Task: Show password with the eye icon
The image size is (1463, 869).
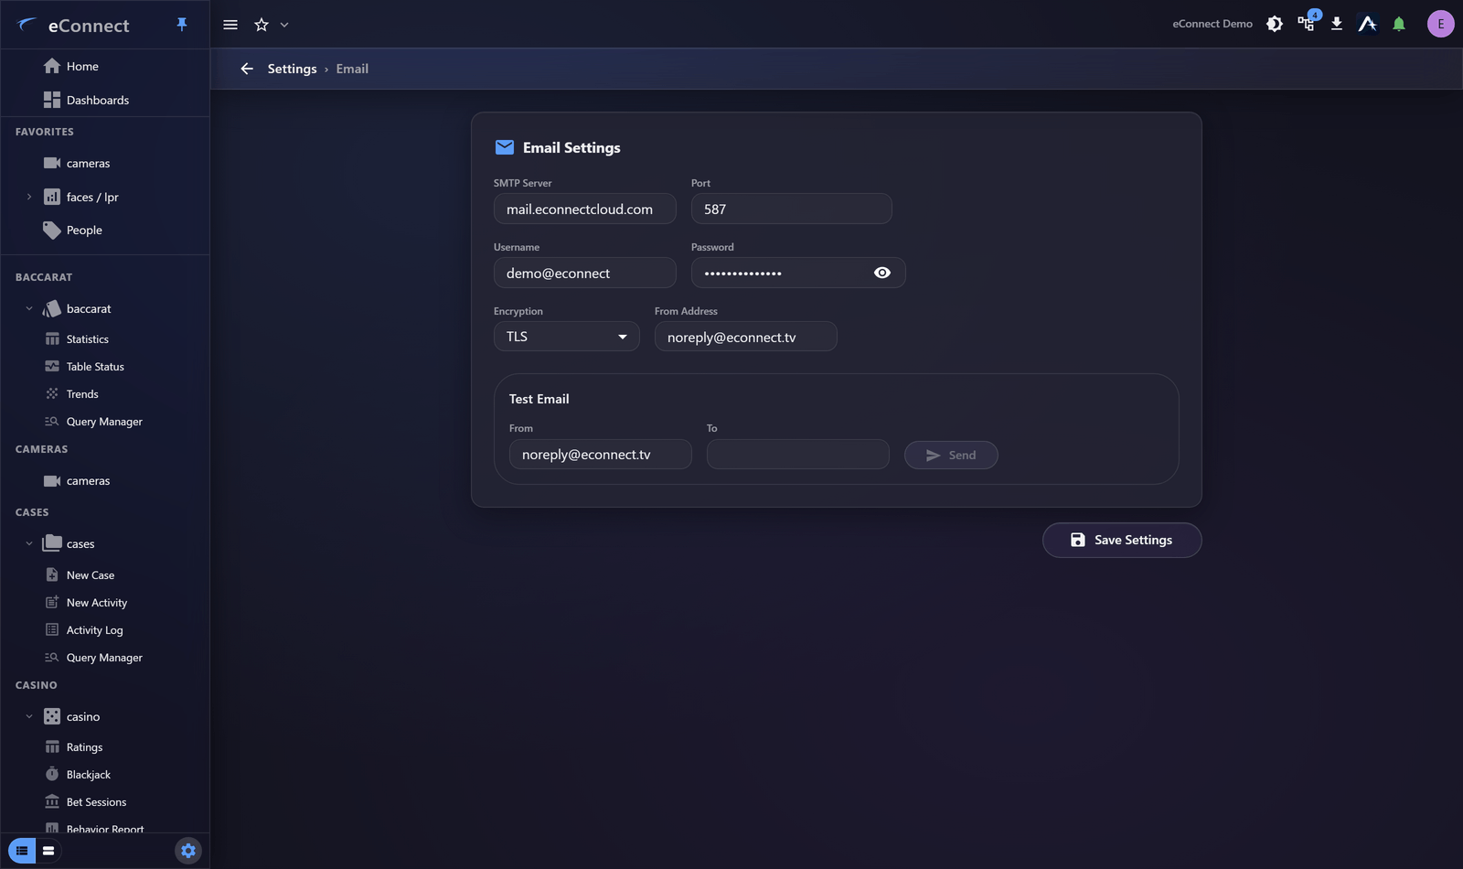Action: [x=882, y=273]
